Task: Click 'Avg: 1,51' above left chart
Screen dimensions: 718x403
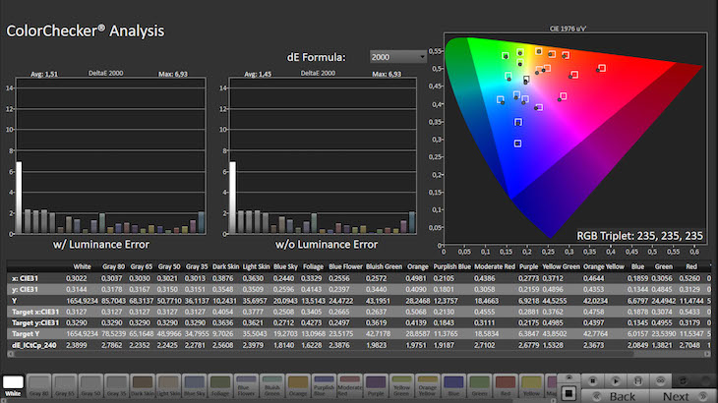Action: (44, 74)
